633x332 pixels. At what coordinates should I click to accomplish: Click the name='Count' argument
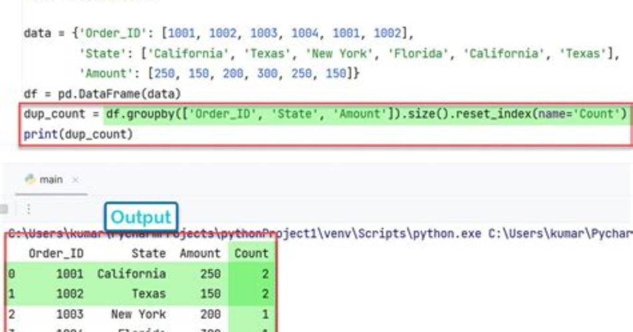[580, 114]
